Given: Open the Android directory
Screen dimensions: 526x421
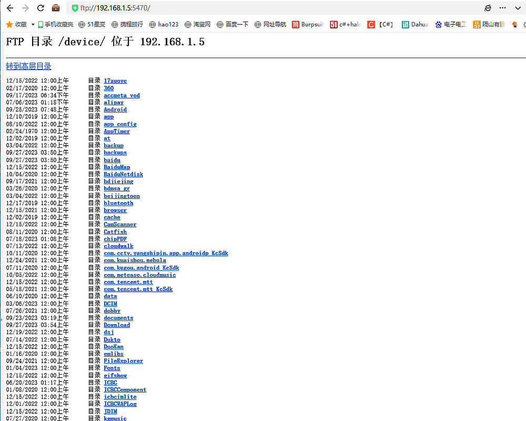Looking at the screenshot, I should tap(115, 109).
